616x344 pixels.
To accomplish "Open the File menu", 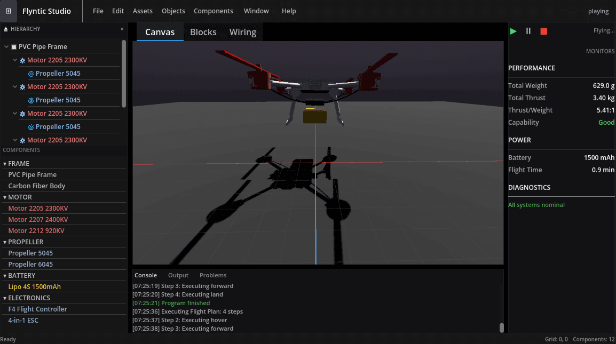I will (x=98, y=11).
